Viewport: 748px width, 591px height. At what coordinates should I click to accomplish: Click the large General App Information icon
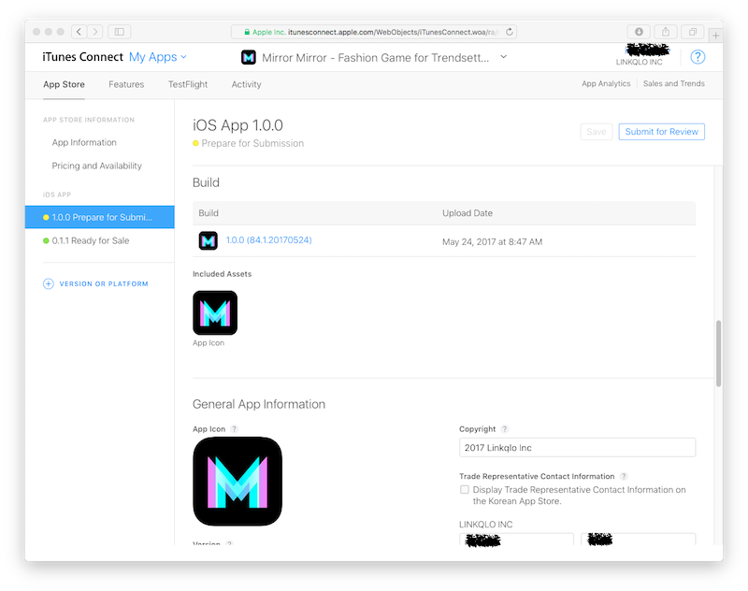click(237, 482)
